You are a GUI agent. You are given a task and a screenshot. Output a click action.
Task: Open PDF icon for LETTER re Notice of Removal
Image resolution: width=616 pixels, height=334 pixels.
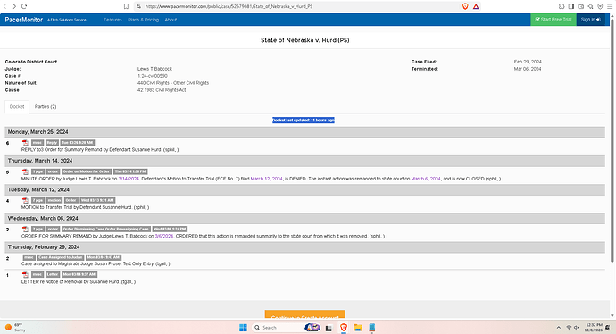(x=25, y=275)
